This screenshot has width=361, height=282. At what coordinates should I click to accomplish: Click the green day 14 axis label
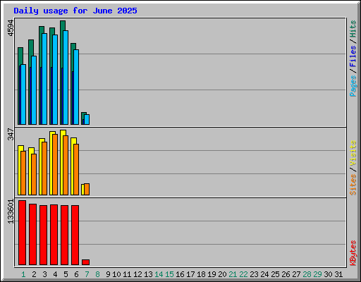point(159,274)
